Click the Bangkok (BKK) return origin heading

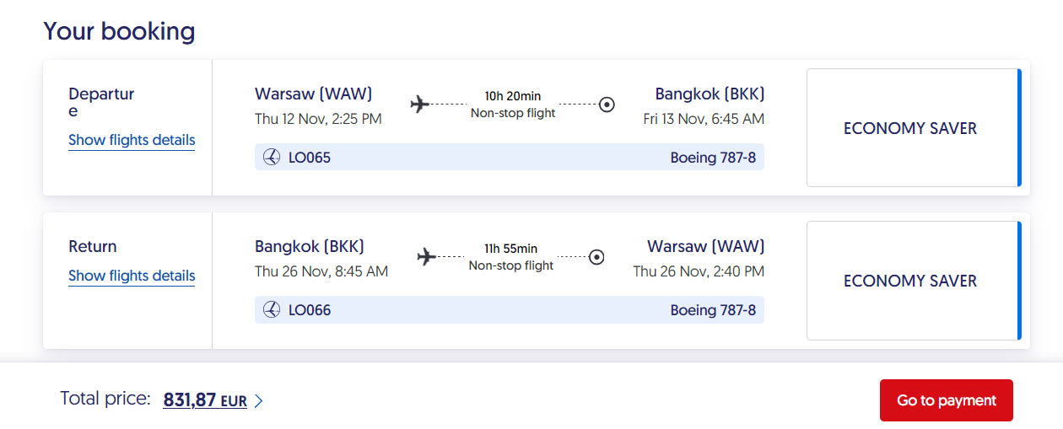(x=310, y=246)
